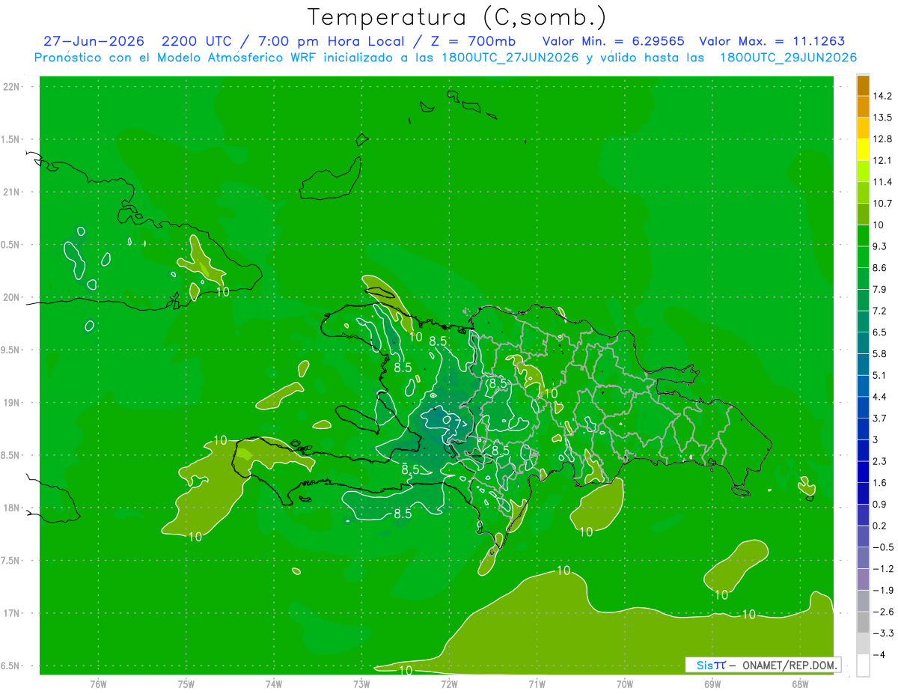Viewport: 898px width, 694px height.
Task: Click the "17N" latitude axis label
Action: pos(13,613)
